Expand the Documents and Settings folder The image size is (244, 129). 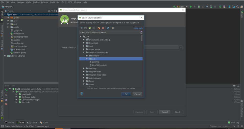pyautogui.click(x=84, y=40)
